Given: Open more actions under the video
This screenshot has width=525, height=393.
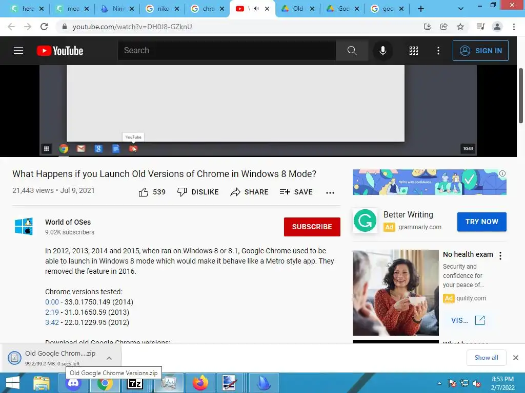Looking at the screenshot, I should pos(330,192).
